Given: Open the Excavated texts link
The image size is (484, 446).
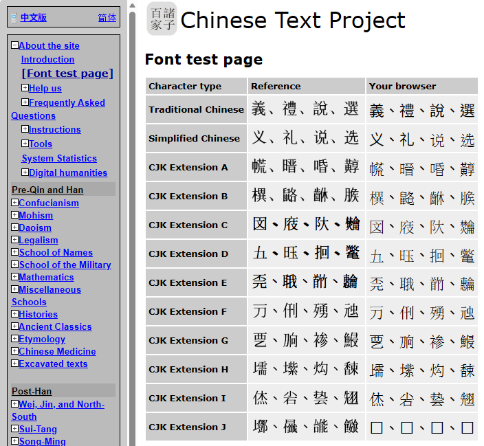Looking at the screenshot, I should pyautogui.click(x=53, y=364).
